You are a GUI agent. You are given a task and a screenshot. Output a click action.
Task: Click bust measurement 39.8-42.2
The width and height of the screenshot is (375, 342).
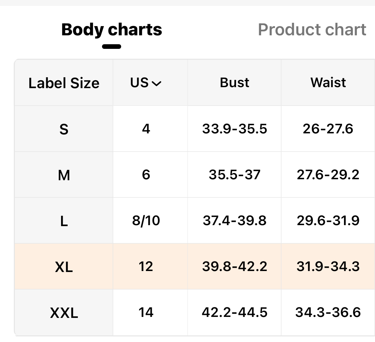click(234, 266)
